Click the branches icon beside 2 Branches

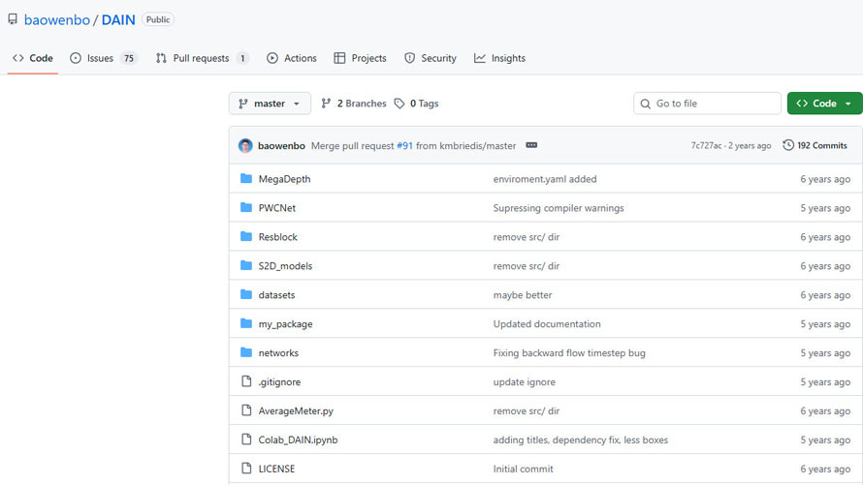coord(327,104)
